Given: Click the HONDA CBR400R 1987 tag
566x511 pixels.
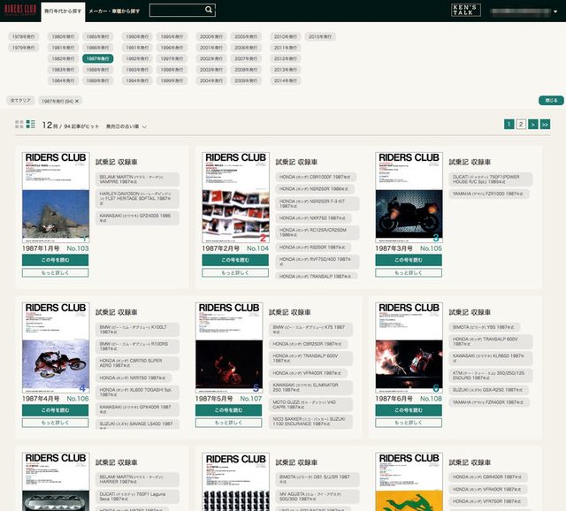Looking at the screenshot, I should click(x=488, y=477).
